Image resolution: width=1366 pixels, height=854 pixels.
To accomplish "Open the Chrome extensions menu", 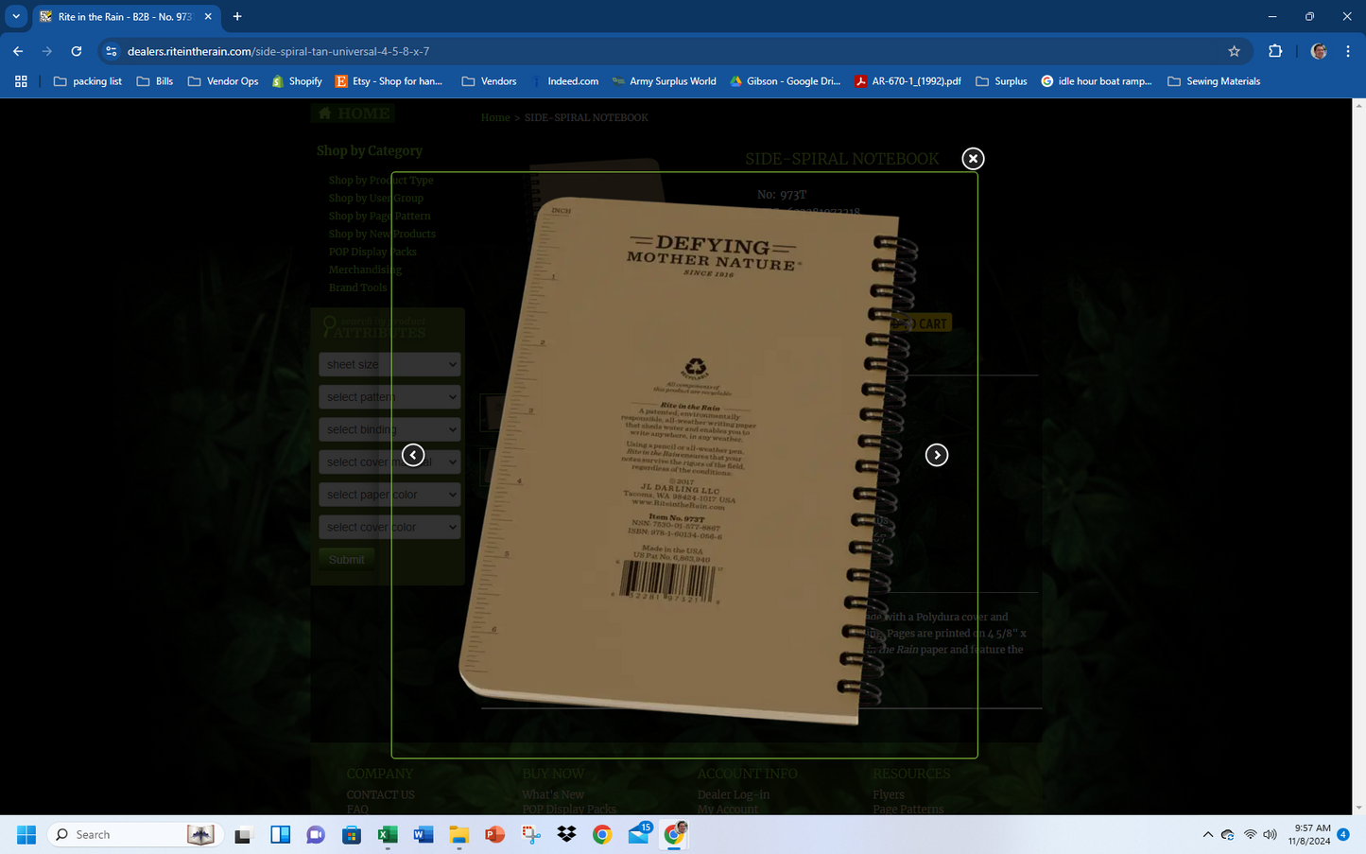I will (x=1275, y=51).
